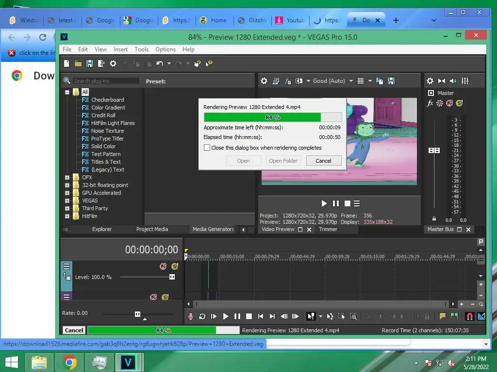Click Cancel button in status bar
Image resolution: width=497 pixels, height=372 pixels.
click(74, 330)
